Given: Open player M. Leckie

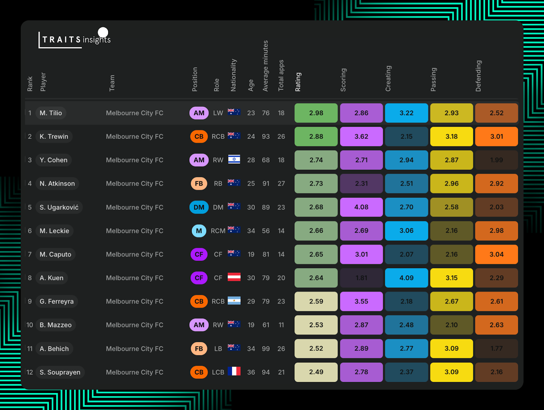Looking at the screenshot, I should click(x=54, y=231).
